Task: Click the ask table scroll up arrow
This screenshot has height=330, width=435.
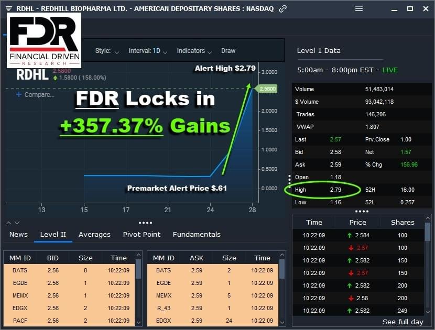Action: pos(282,255)
